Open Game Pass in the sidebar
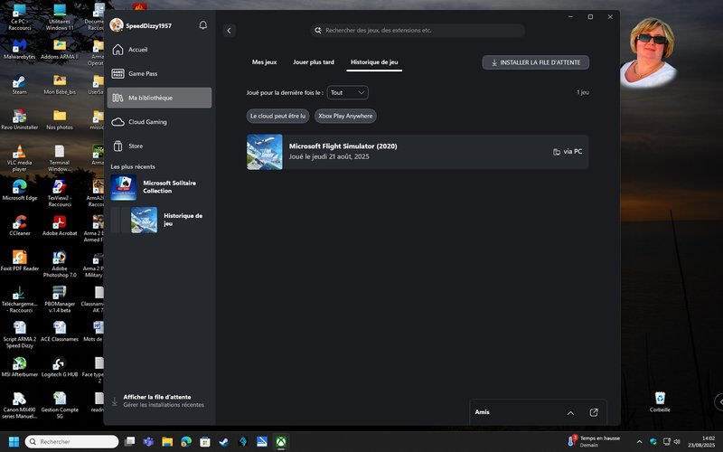 coord(160,73)
